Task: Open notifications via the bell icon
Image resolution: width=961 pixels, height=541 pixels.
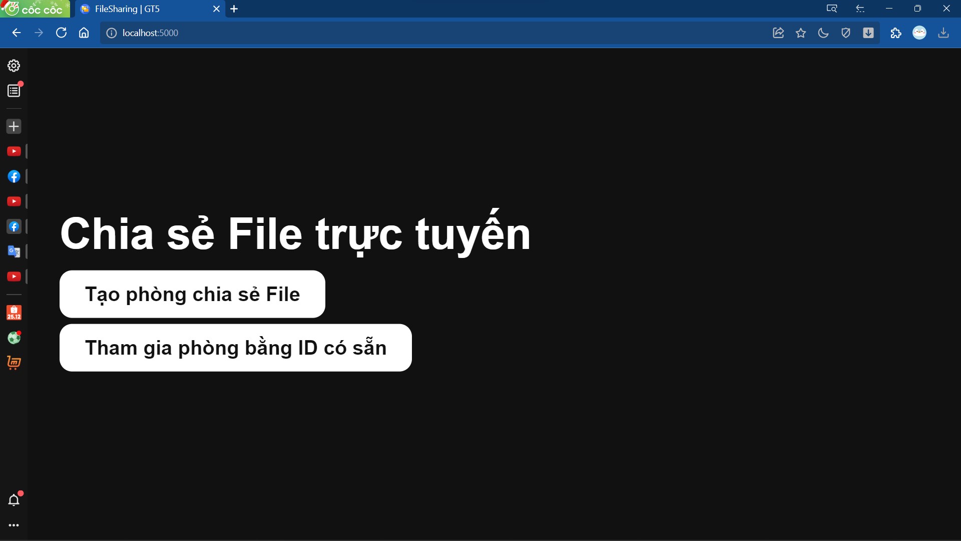Action: click(x=14, y=499)
